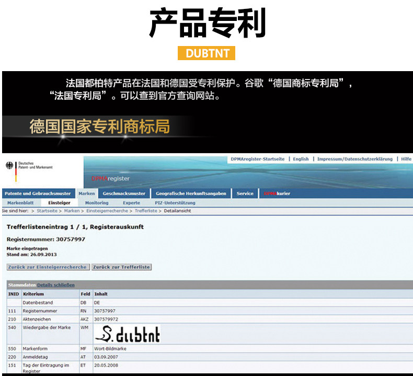Click the Aktenzeichen value 307579972
Image resolution: width=413 pixels, height=376 pixels.
pyautogui.click(x=106, y=319)
